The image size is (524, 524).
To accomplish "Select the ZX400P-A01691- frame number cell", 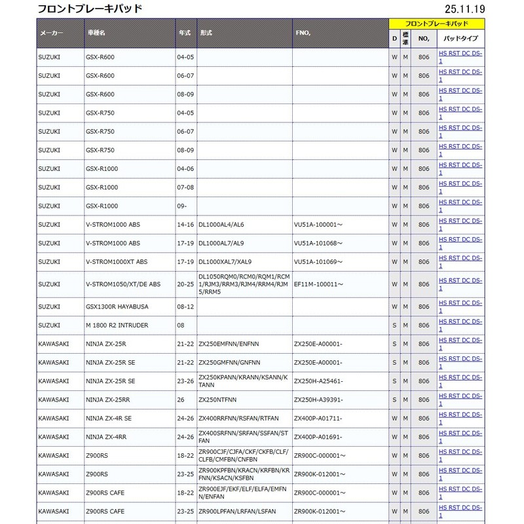I will [341, 437].
